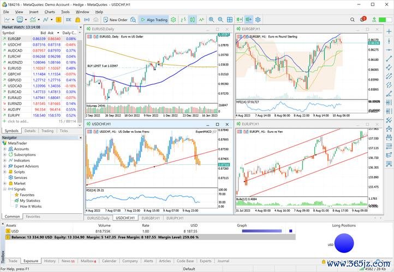The image size is (394, 272).
Task: Click the blue square swatch beside the graph bar
Action: click(291, 231)
